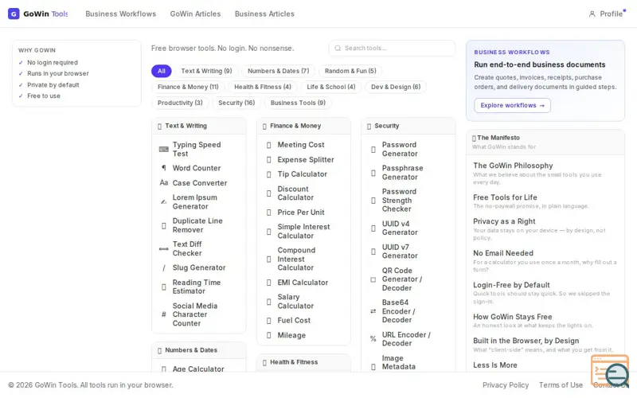The height and width of the screenshot is (398, 637).
Task: Click the pencil icon beside Lorem Ipsum Generator
Action: click(x=164, y=202)
